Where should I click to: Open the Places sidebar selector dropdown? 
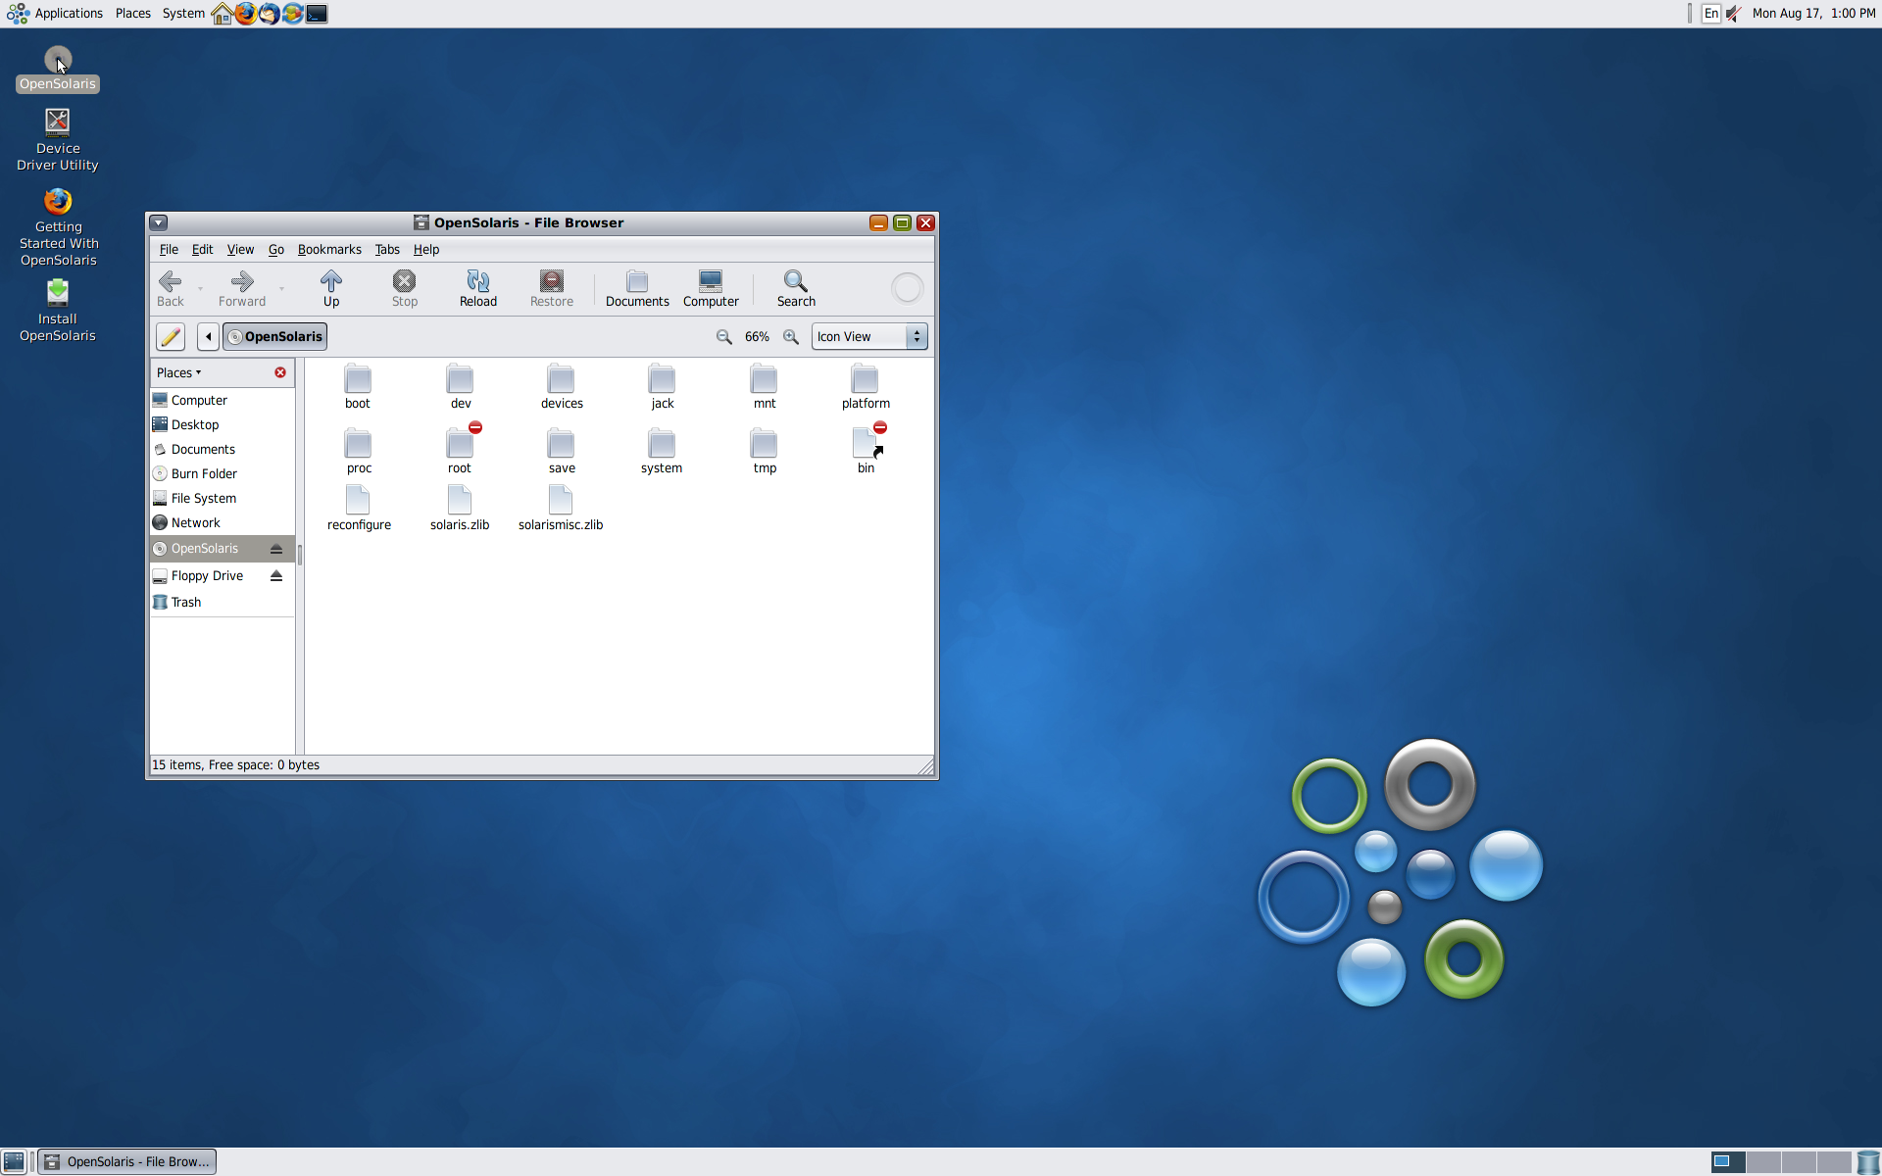[x=178, y=372]
